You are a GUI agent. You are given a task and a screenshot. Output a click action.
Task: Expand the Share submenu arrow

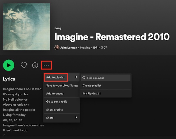coord(77,117)
